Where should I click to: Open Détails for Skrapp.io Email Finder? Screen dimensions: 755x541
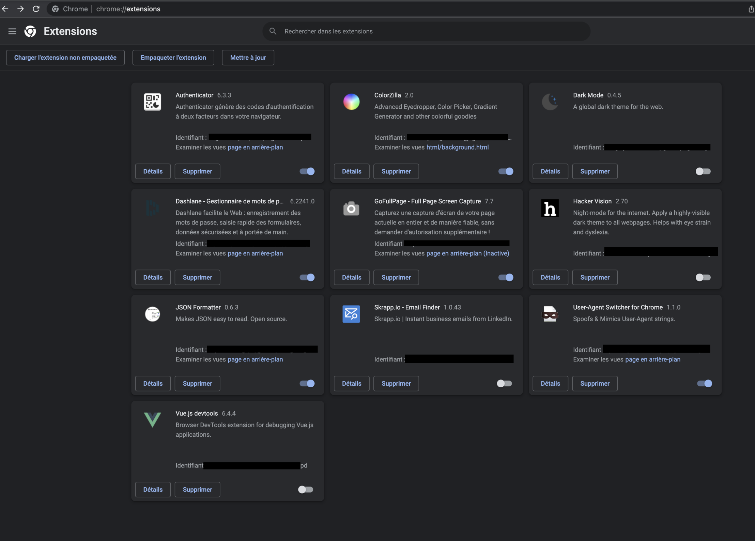click(352, 383)
